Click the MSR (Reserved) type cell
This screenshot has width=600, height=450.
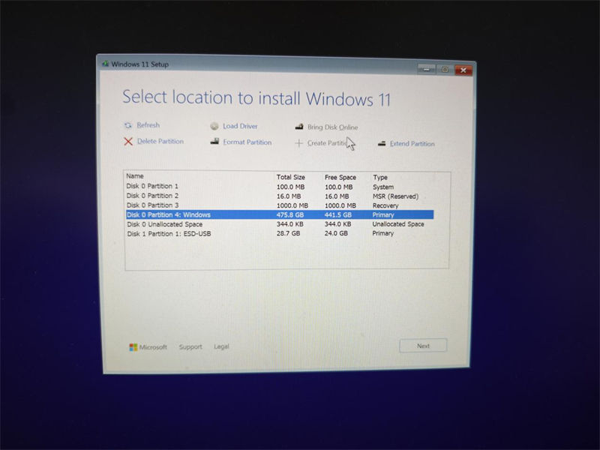pos(396,196)
